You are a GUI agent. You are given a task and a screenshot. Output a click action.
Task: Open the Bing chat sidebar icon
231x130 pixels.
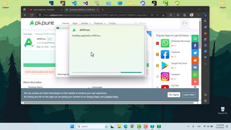tap(205, 15)
